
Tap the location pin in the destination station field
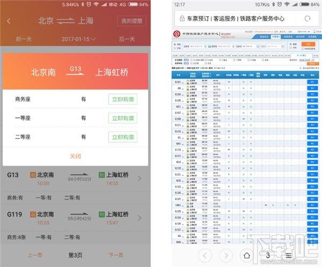[233, 47]
